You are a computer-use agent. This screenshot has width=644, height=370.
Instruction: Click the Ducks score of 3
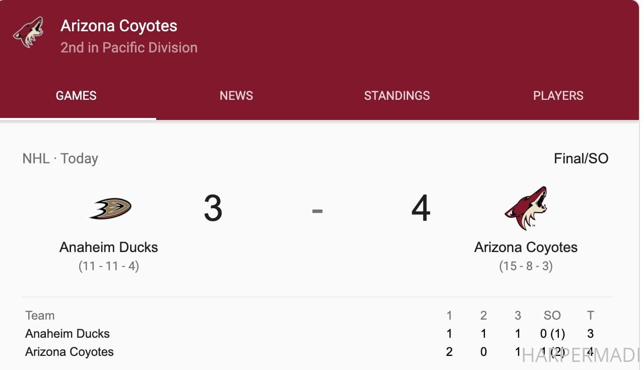point(213,208)
